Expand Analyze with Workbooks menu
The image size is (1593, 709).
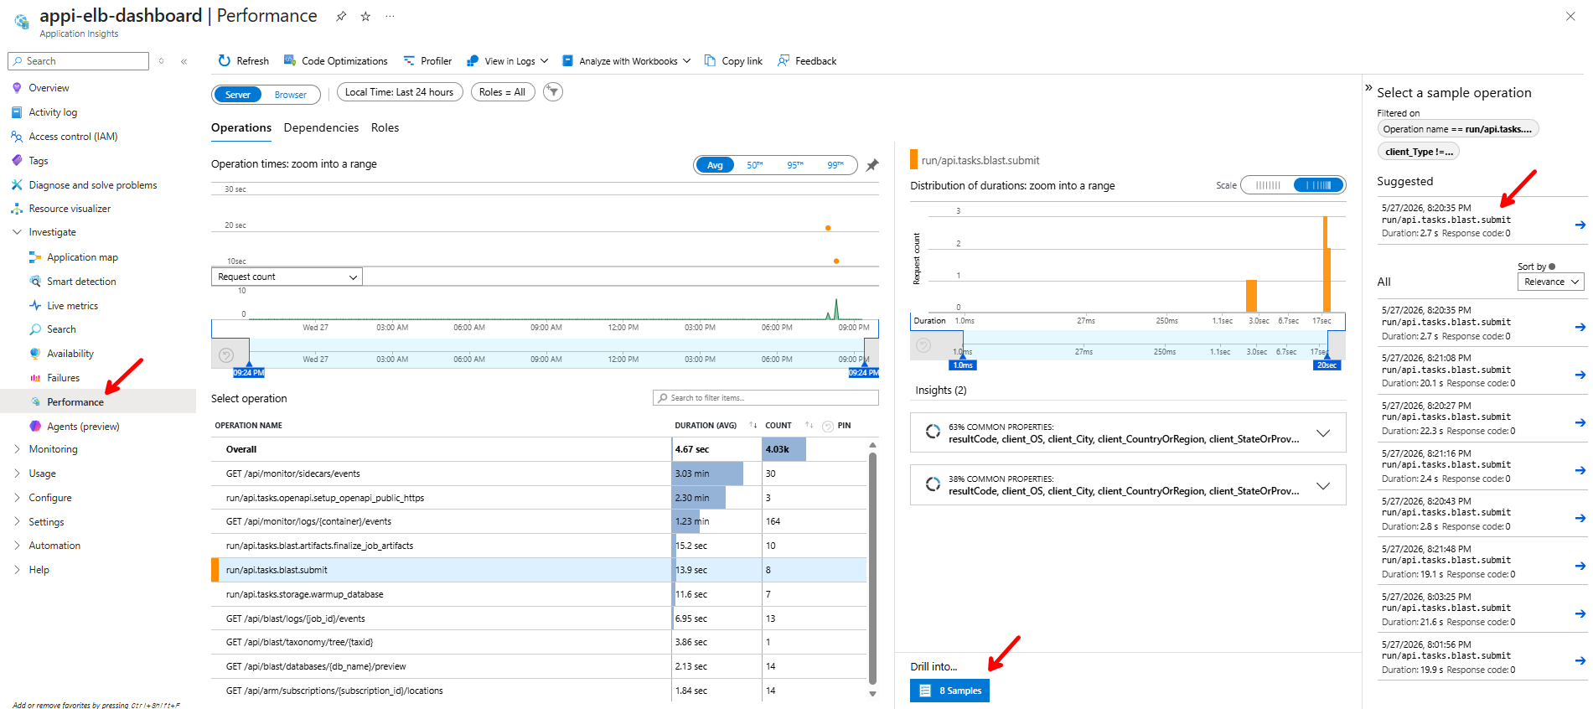(x=626, y=60)
